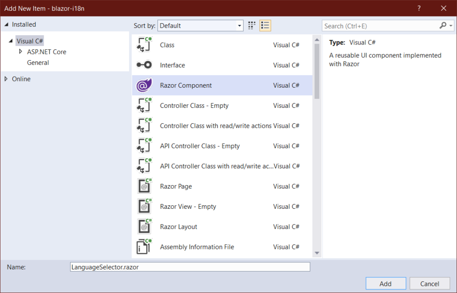Click the Controller Class - Empty icon

[145, 105]
